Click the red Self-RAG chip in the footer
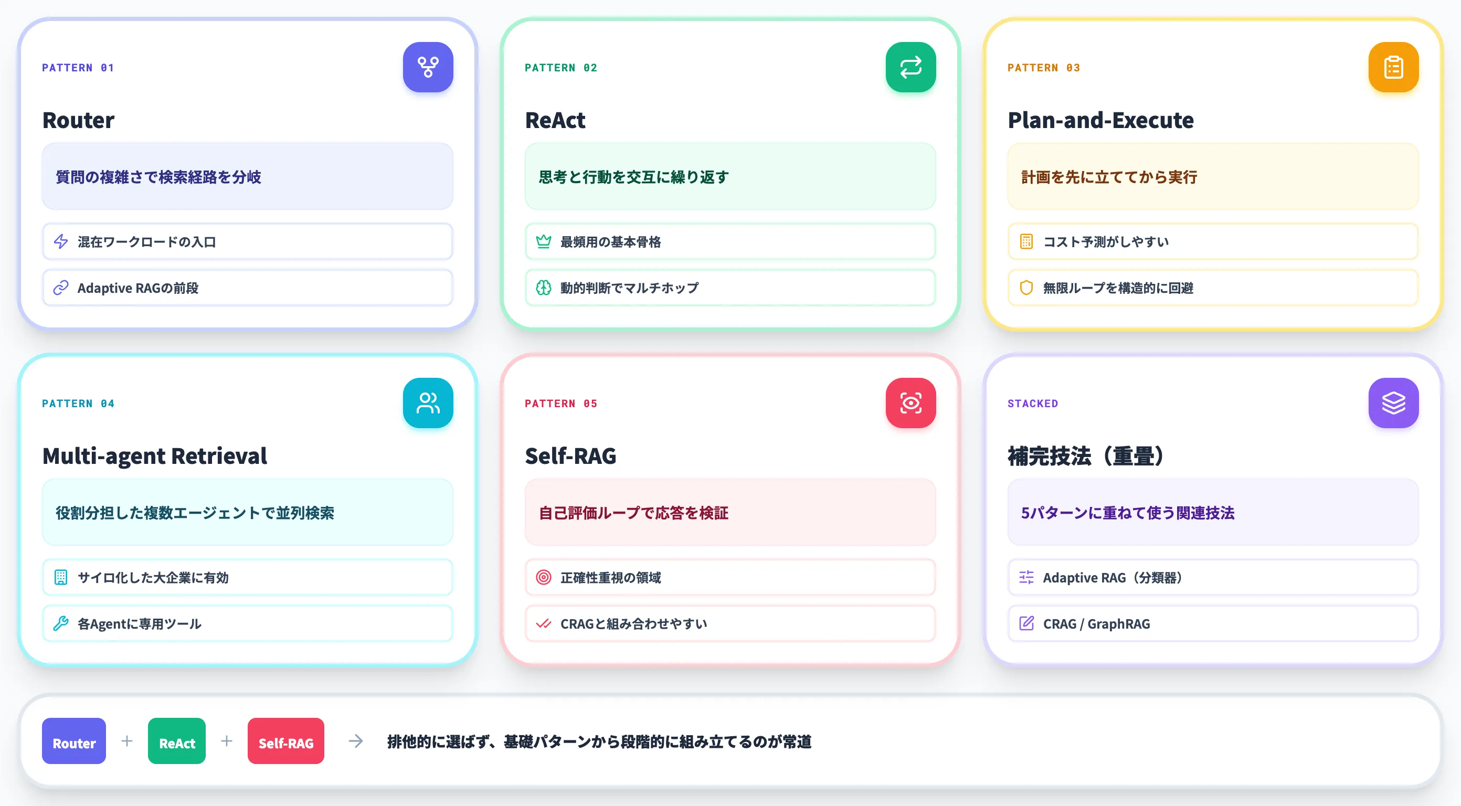This screenshot has width=1461, height=806. point(286,741)
